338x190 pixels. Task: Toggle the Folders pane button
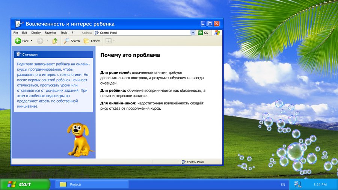pos(92,41)
